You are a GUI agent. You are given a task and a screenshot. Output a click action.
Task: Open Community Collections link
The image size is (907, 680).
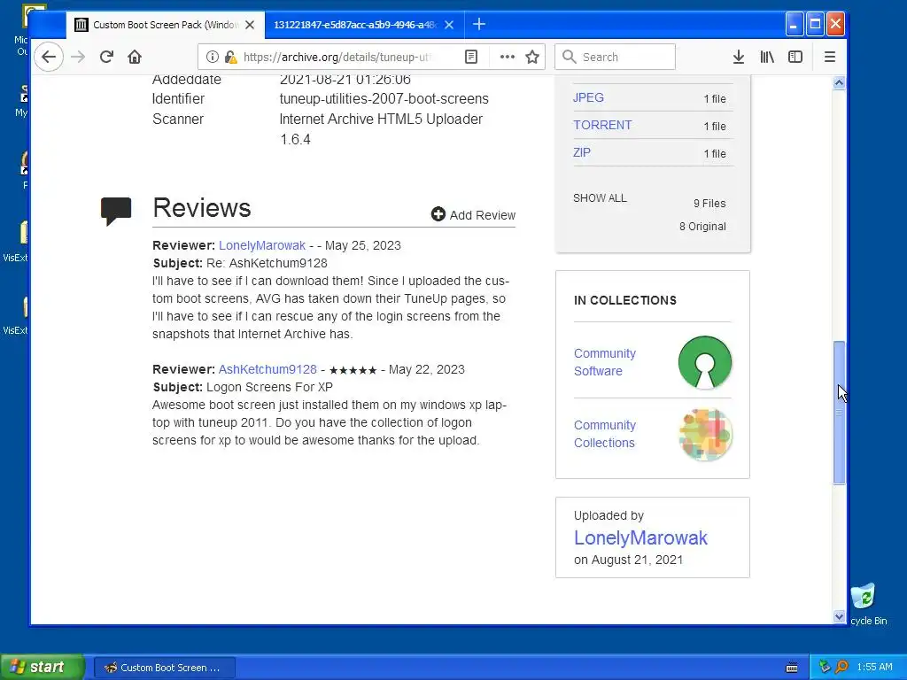604,434
